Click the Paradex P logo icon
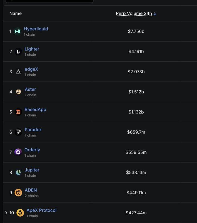This screenshot has width=197, height=223. [18, 132]
